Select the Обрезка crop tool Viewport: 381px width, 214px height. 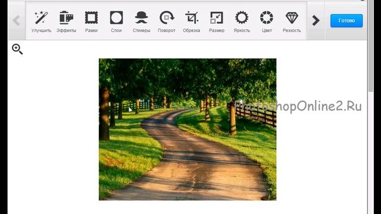192,21
